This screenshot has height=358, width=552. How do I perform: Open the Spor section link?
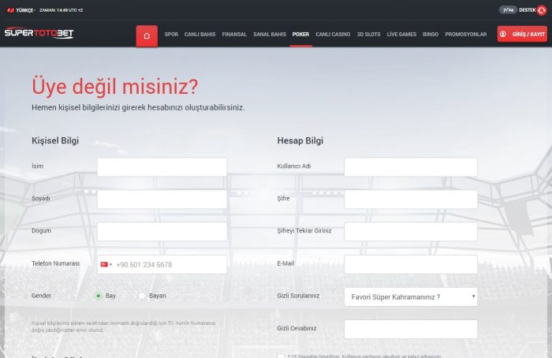click(x=171, y=35)
